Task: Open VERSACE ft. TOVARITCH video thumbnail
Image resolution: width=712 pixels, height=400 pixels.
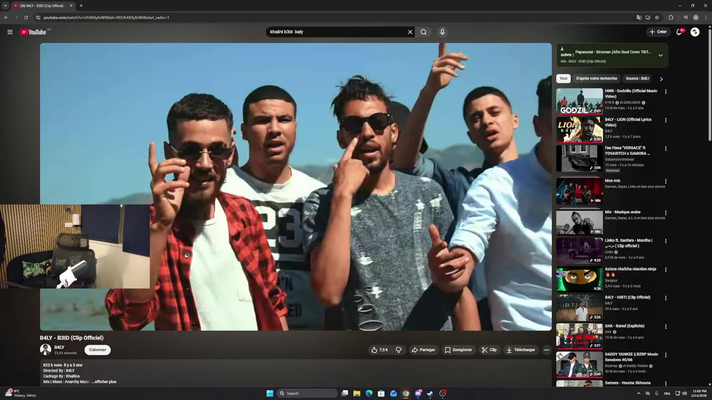Action: pos(580,158)
